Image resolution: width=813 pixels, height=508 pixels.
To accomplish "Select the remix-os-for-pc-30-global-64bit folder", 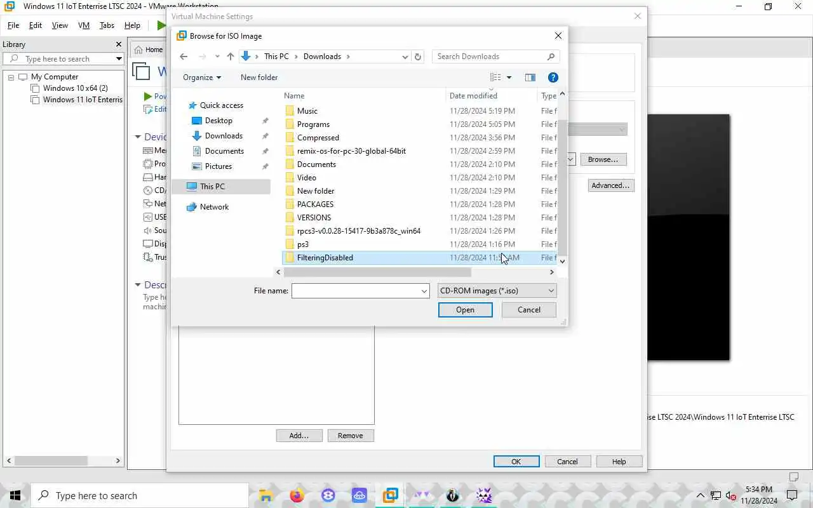I will (x=351, y=151).
